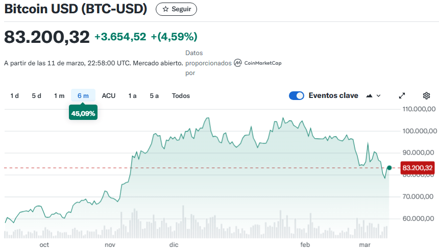Toggle the Eventos clave switch

coord(297,95)
